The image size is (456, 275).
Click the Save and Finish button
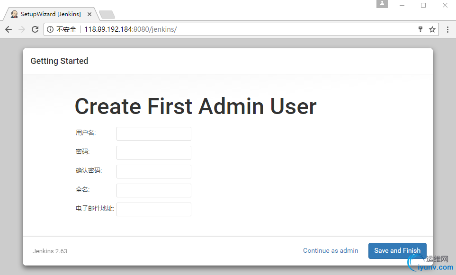(x=397, y=251)
